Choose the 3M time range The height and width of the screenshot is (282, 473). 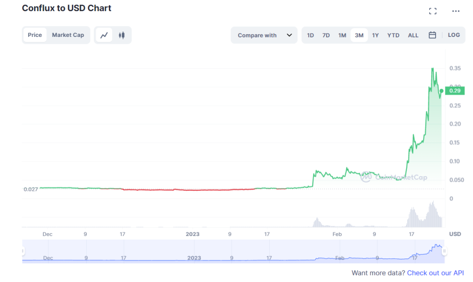(x=359, y=35)
